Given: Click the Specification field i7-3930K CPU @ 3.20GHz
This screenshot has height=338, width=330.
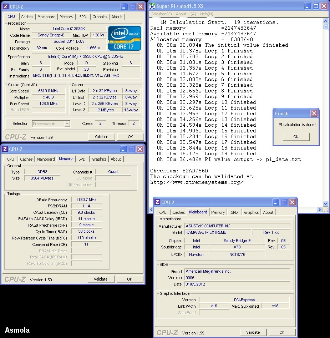Looking at the screenshot, I should pyautogui.click(x=86, y=56).
